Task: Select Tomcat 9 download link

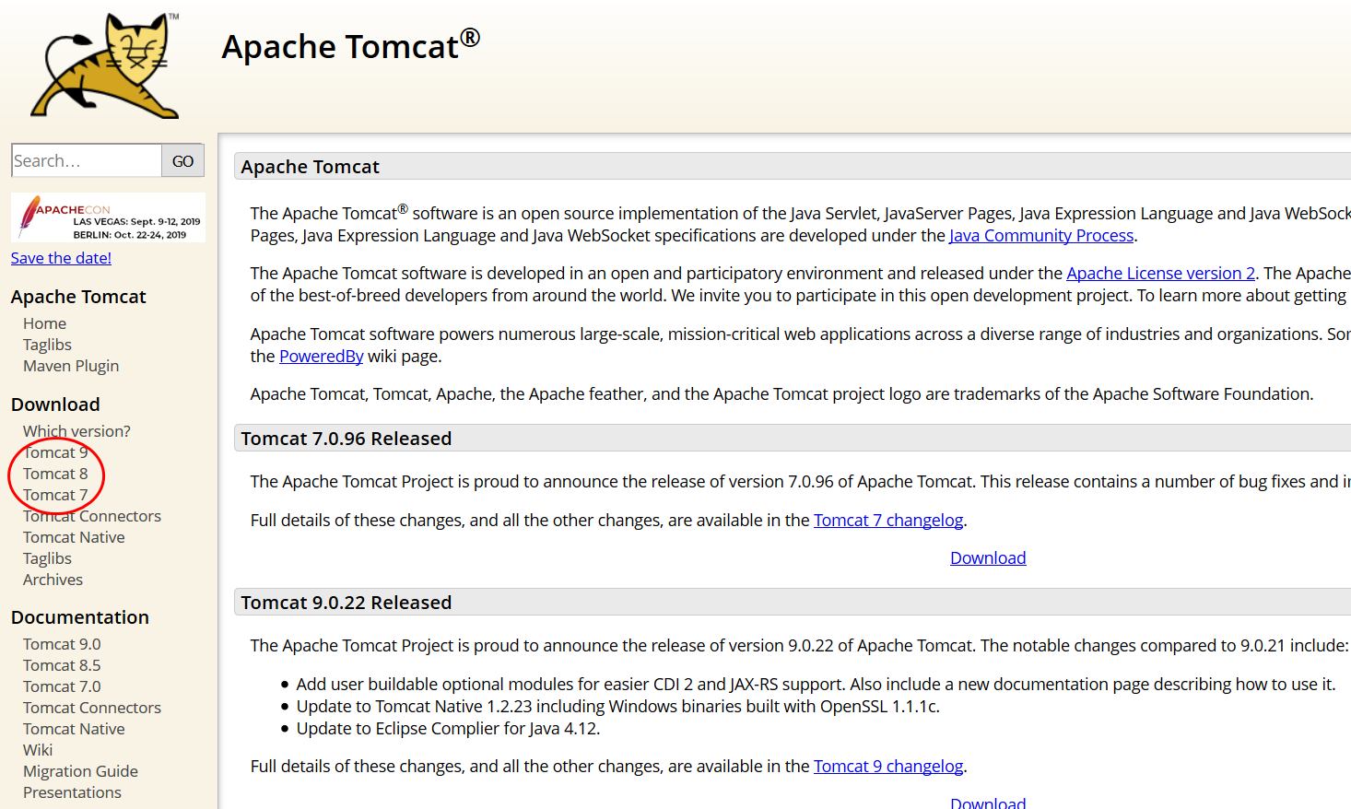Action: pyautogui.click(x=55, y=452)
